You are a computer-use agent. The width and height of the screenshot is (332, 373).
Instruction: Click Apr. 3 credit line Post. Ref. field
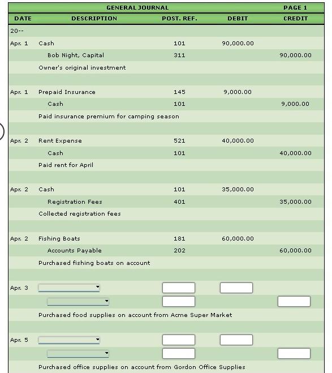pos(179,301)
